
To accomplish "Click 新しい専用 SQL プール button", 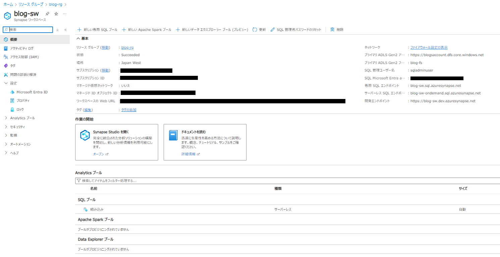I will click(97, 30).
